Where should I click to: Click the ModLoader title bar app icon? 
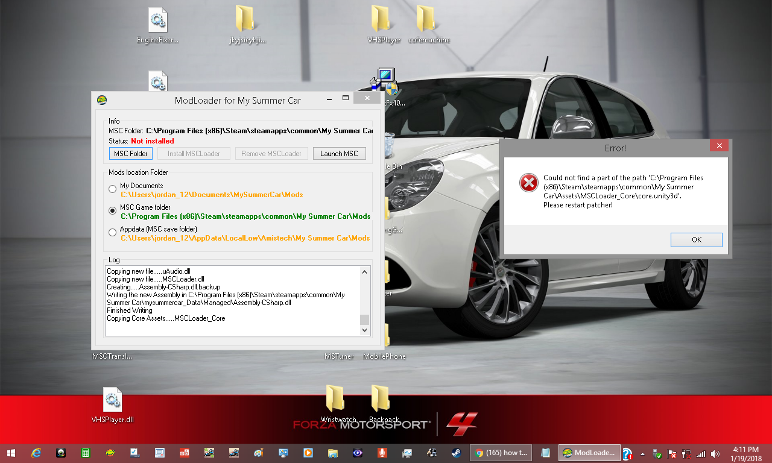(x=102, y=100)
